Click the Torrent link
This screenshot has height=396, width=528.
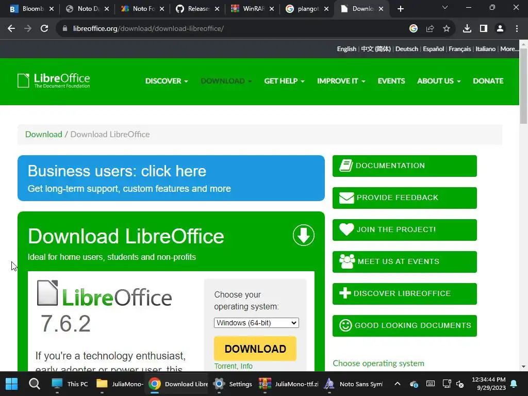[x=225, y=366]
